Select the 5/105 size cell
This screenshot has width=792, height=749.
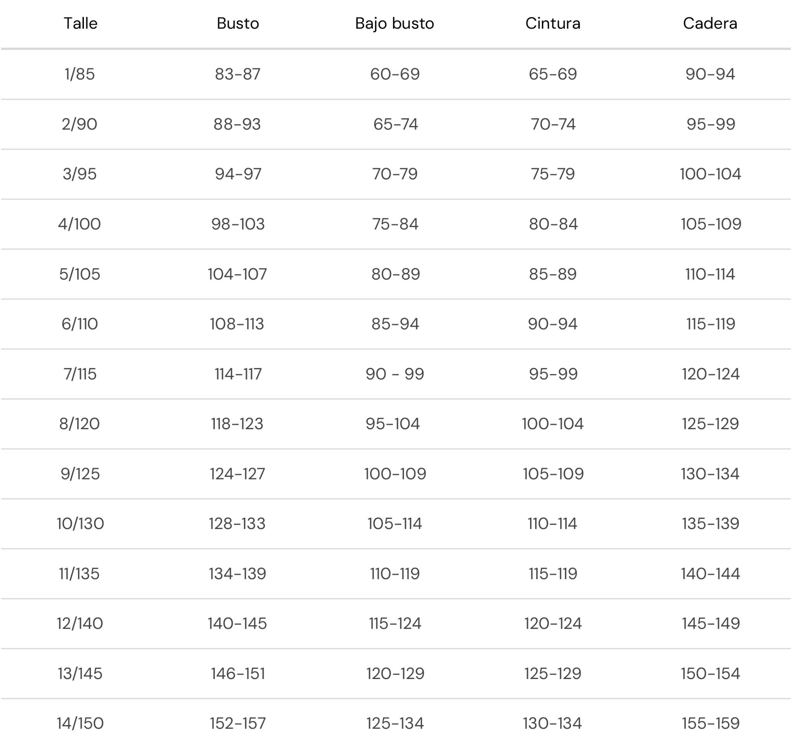[79, 274]
